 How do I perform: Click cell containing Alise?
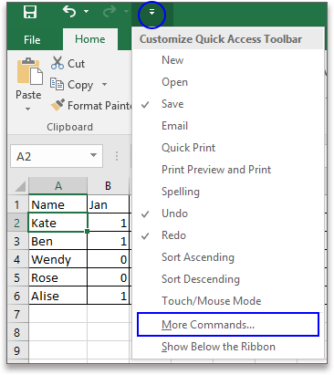(x=57, y=296)
